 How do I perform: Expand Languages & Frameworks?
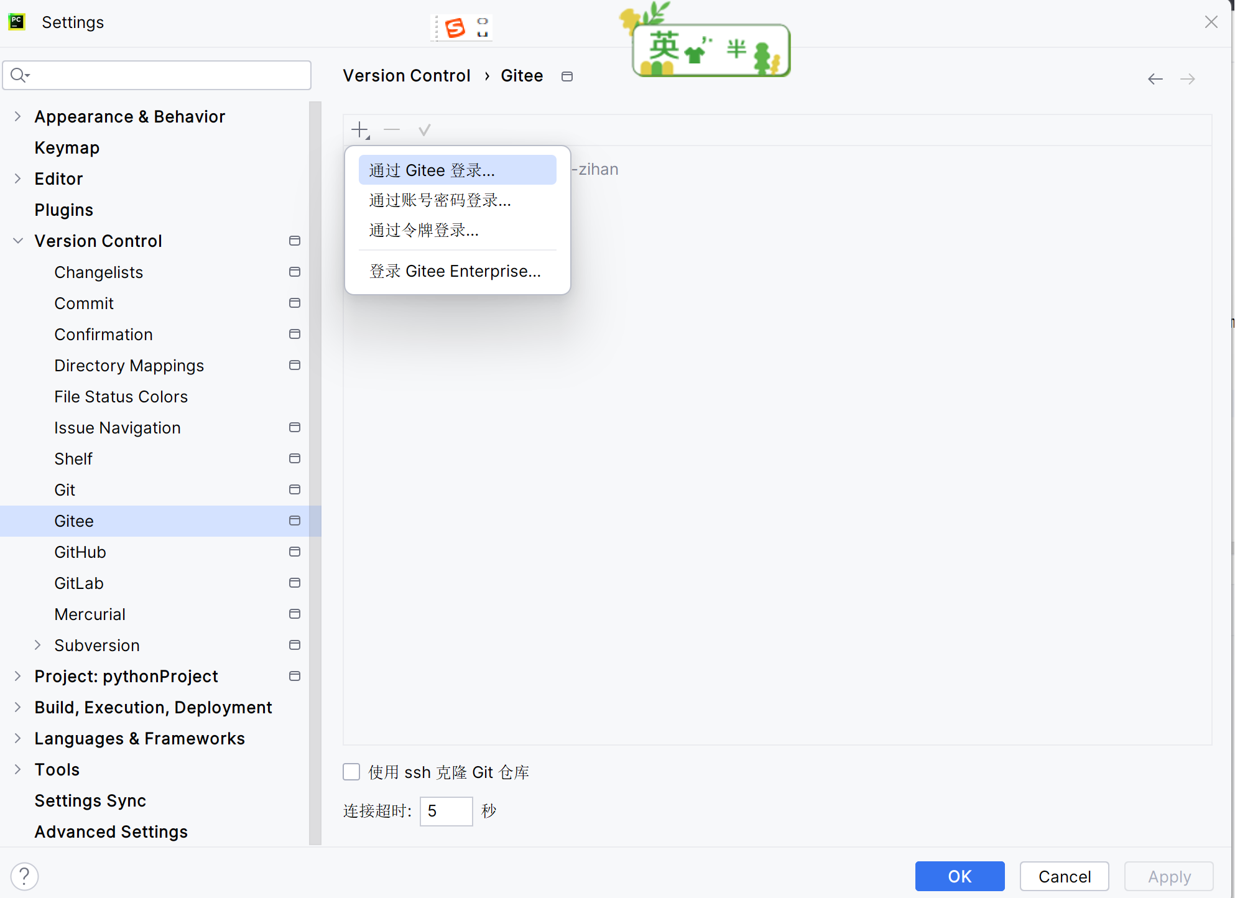coord(18,738)
